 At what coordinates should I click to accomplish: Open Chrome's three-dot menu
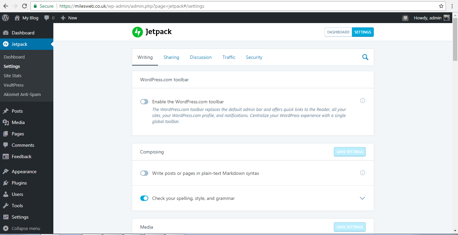452,6
